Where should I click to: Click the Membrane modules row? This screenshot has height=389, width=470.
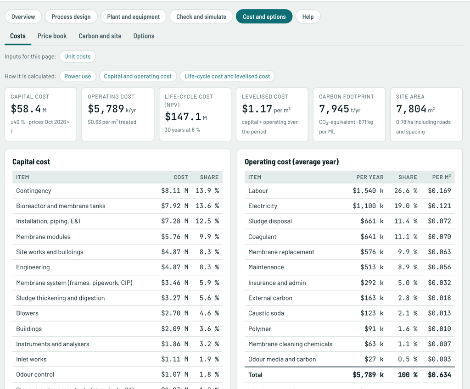(x=117, y=237)
